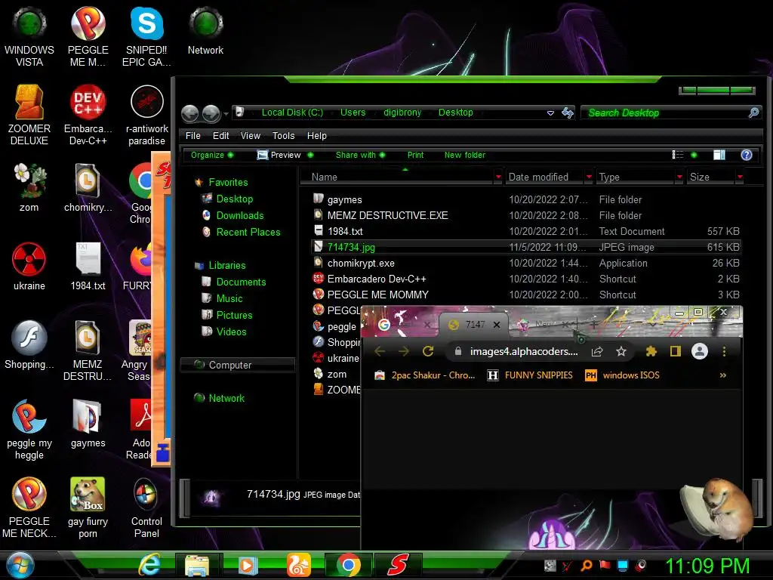773x580 pixels.
Task: Launch the SNIPED!! EPIC GA... Skype icon
Action: 146,37
